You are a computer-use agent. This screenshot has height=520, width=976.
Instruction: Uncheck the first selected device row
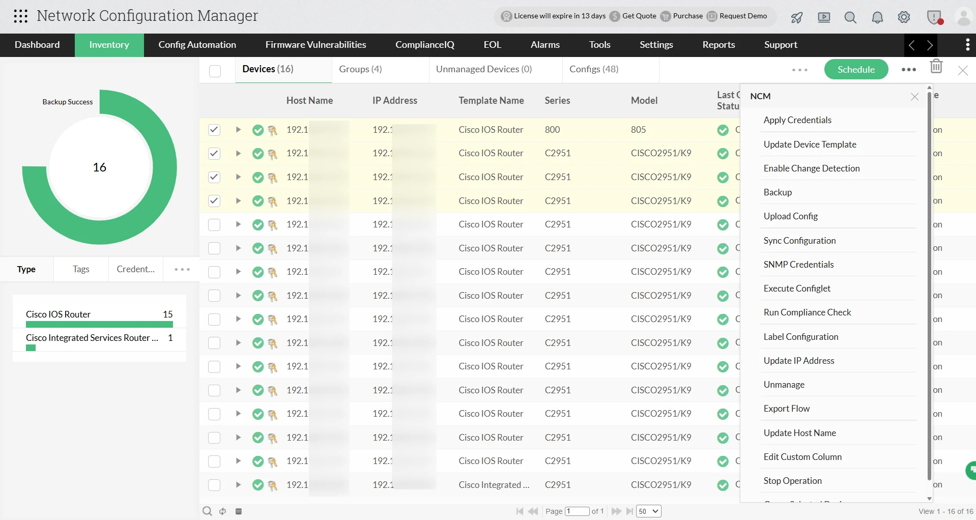[x=214, y=130]
